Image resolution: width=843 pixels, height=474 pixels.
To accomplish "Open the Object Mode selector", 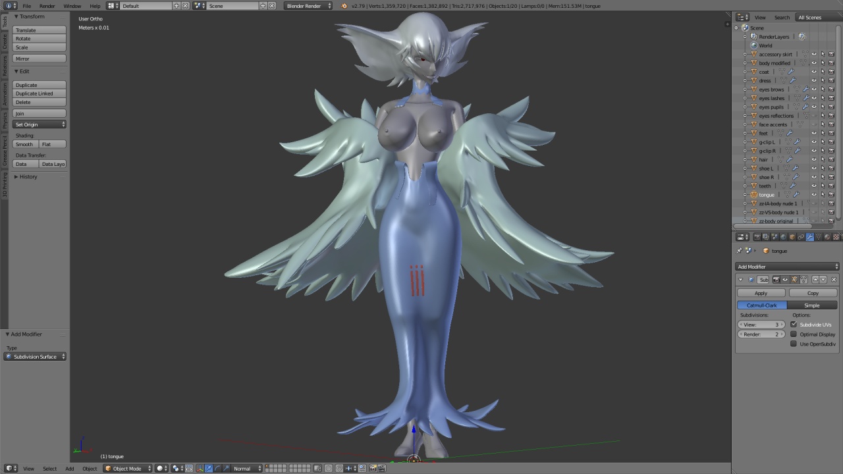I will point(128,468).
